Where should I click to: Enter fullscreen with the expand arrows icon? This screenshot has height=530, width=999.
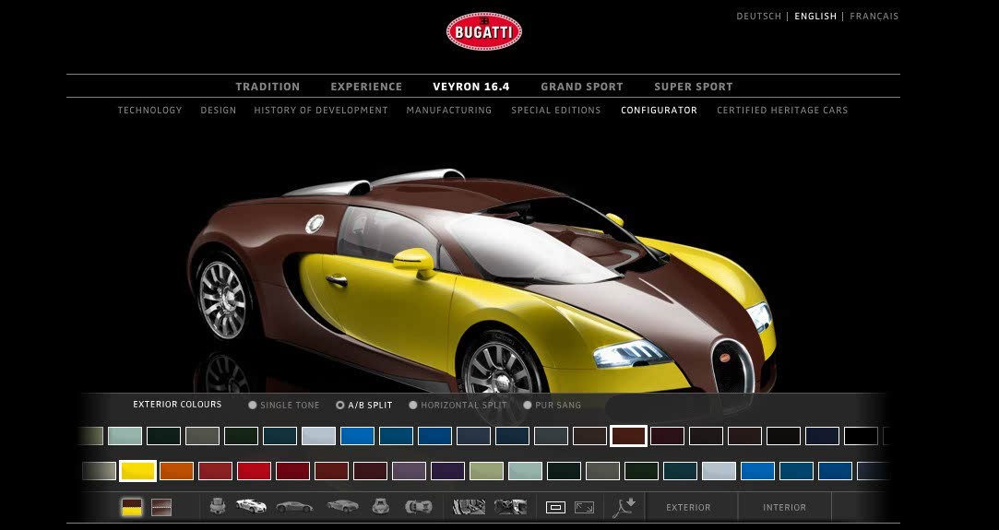[x=584, y=507]
